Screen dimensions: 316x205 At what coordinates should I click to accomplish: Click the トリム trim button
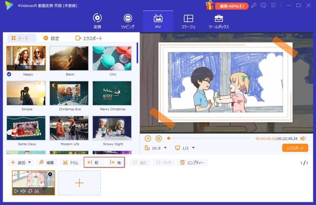pos(71,162)
